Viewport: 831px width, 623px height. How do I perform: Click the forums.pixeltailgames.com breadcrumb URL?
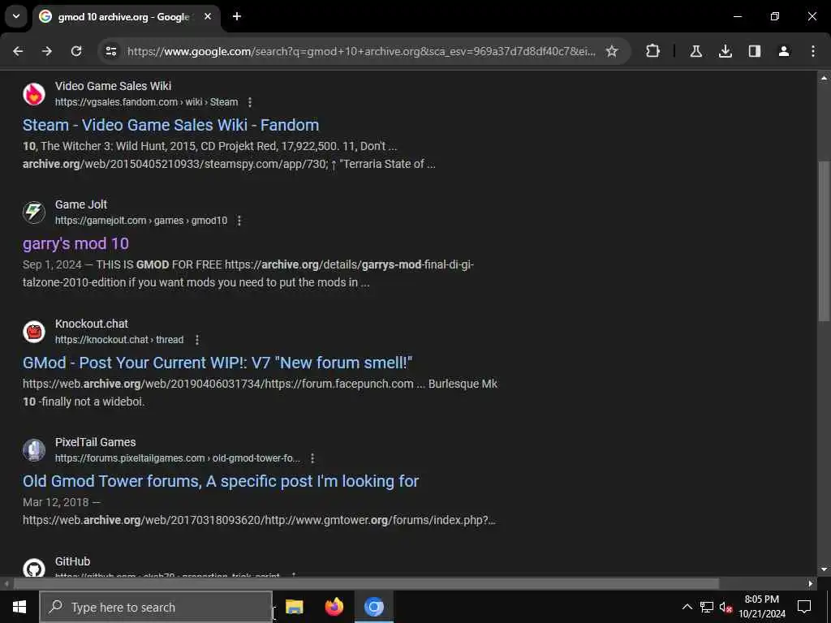pos(178,458)
